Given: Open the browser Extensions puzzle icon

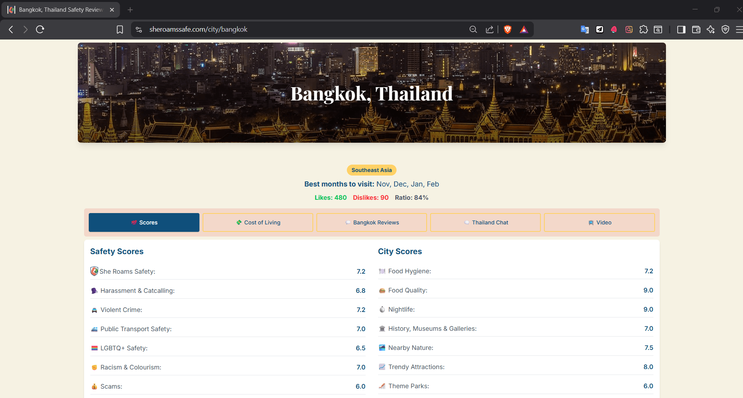Looking at the screenshot, I should coord(644,29).
